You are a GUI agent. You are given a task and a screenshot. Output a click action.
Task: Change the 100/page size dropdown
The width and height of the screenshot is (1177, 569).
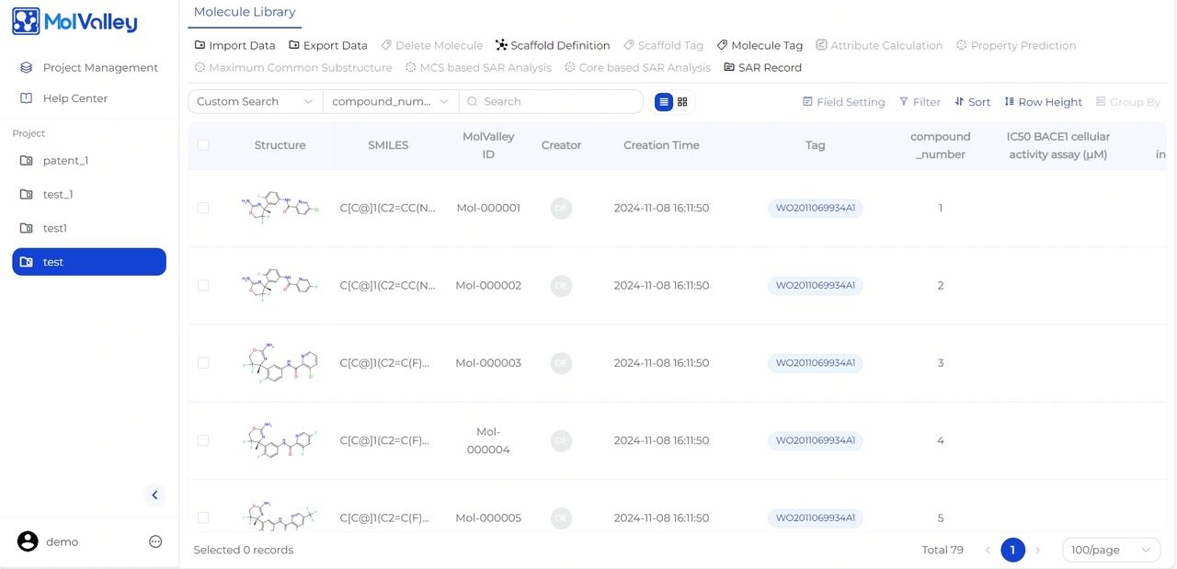pyautogui.click(x=1110, y=550)
